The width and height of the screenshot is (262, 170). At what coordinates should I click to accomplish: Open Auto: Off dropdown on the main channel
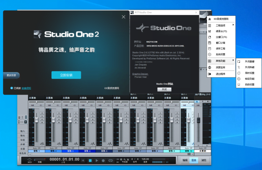coord(202,148)
